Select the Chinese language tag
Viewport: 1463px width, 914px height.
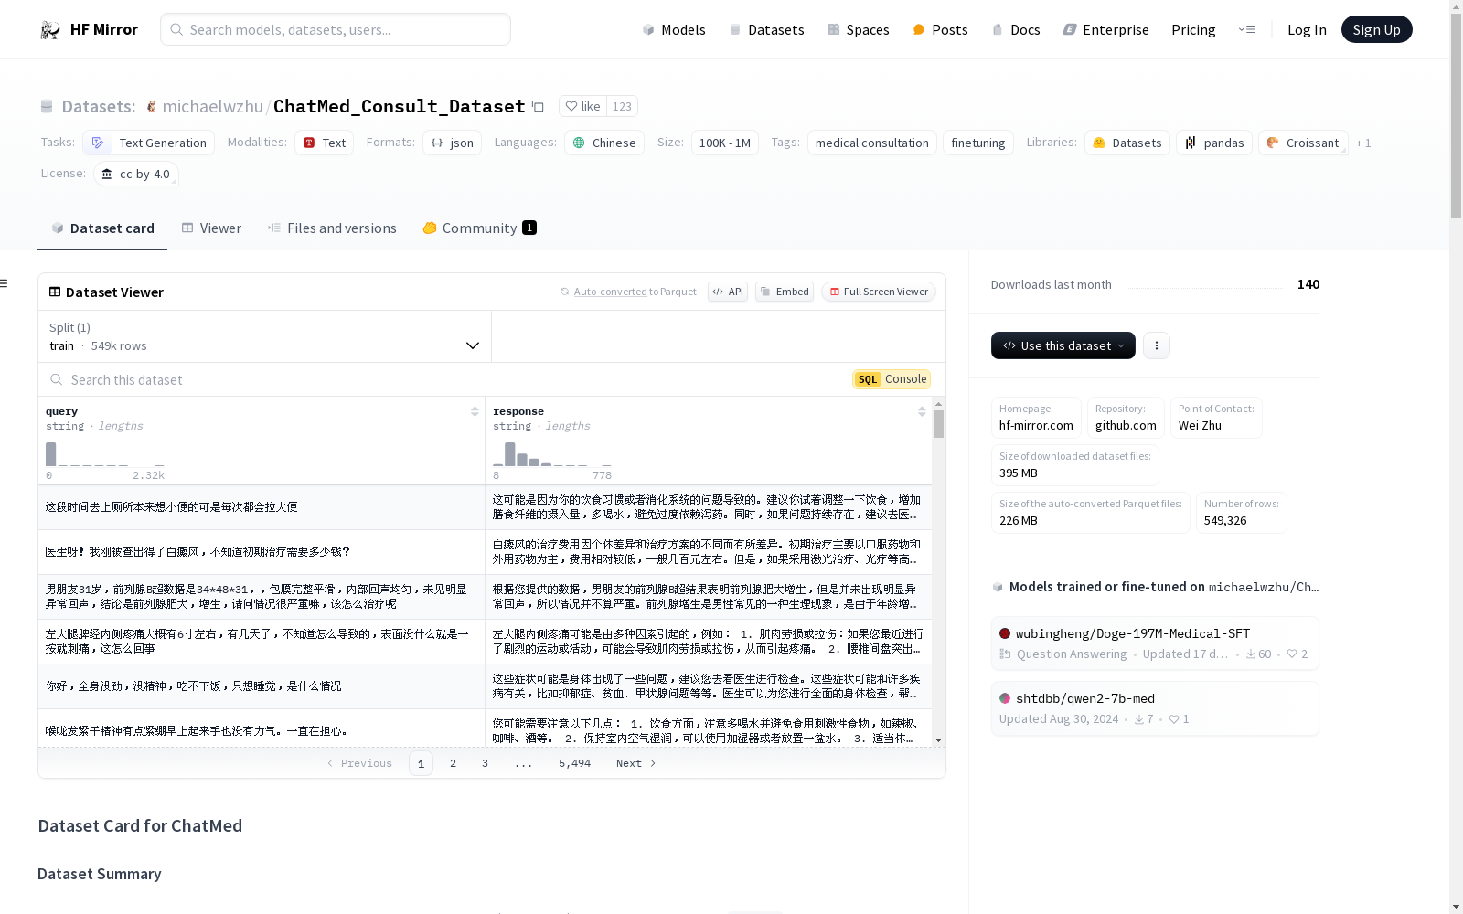[x=604, y=143]
